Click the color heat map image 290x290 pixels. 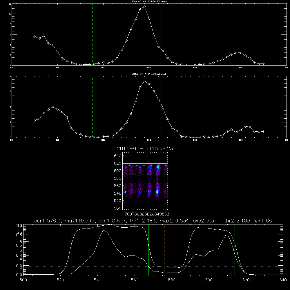pos(145,181)
